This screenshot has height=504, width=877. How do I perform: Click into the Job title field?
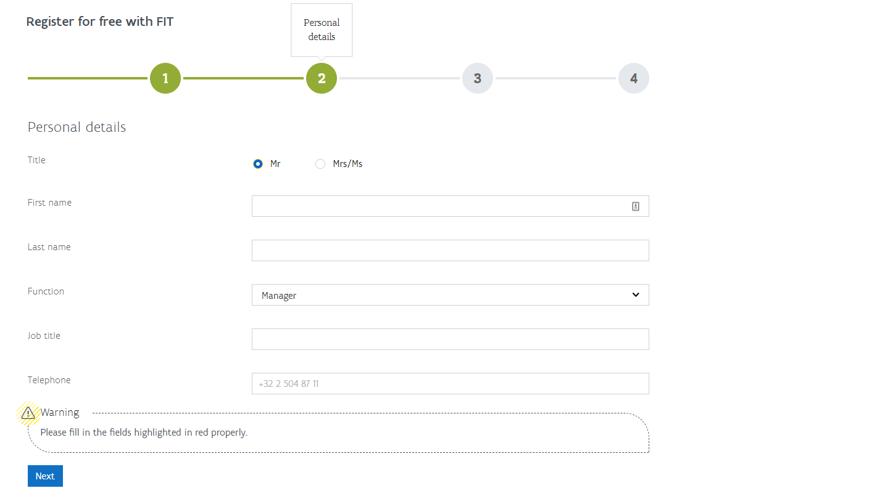coord(451,339)
